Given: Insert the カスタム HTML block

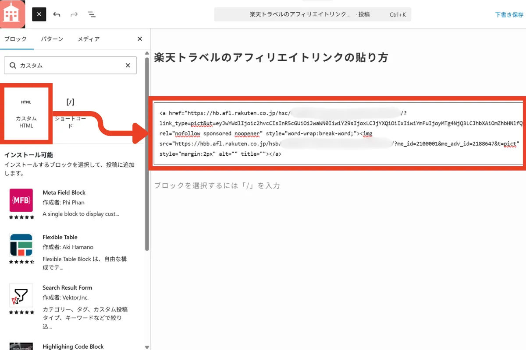Looking at the screenshot, I should pos(26,113).
